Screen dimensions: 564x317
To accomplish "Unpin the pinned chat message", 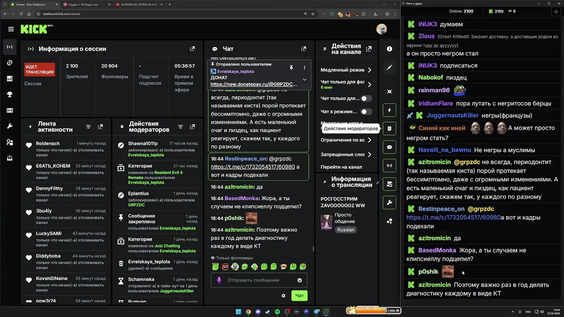I will coord(291,68).
